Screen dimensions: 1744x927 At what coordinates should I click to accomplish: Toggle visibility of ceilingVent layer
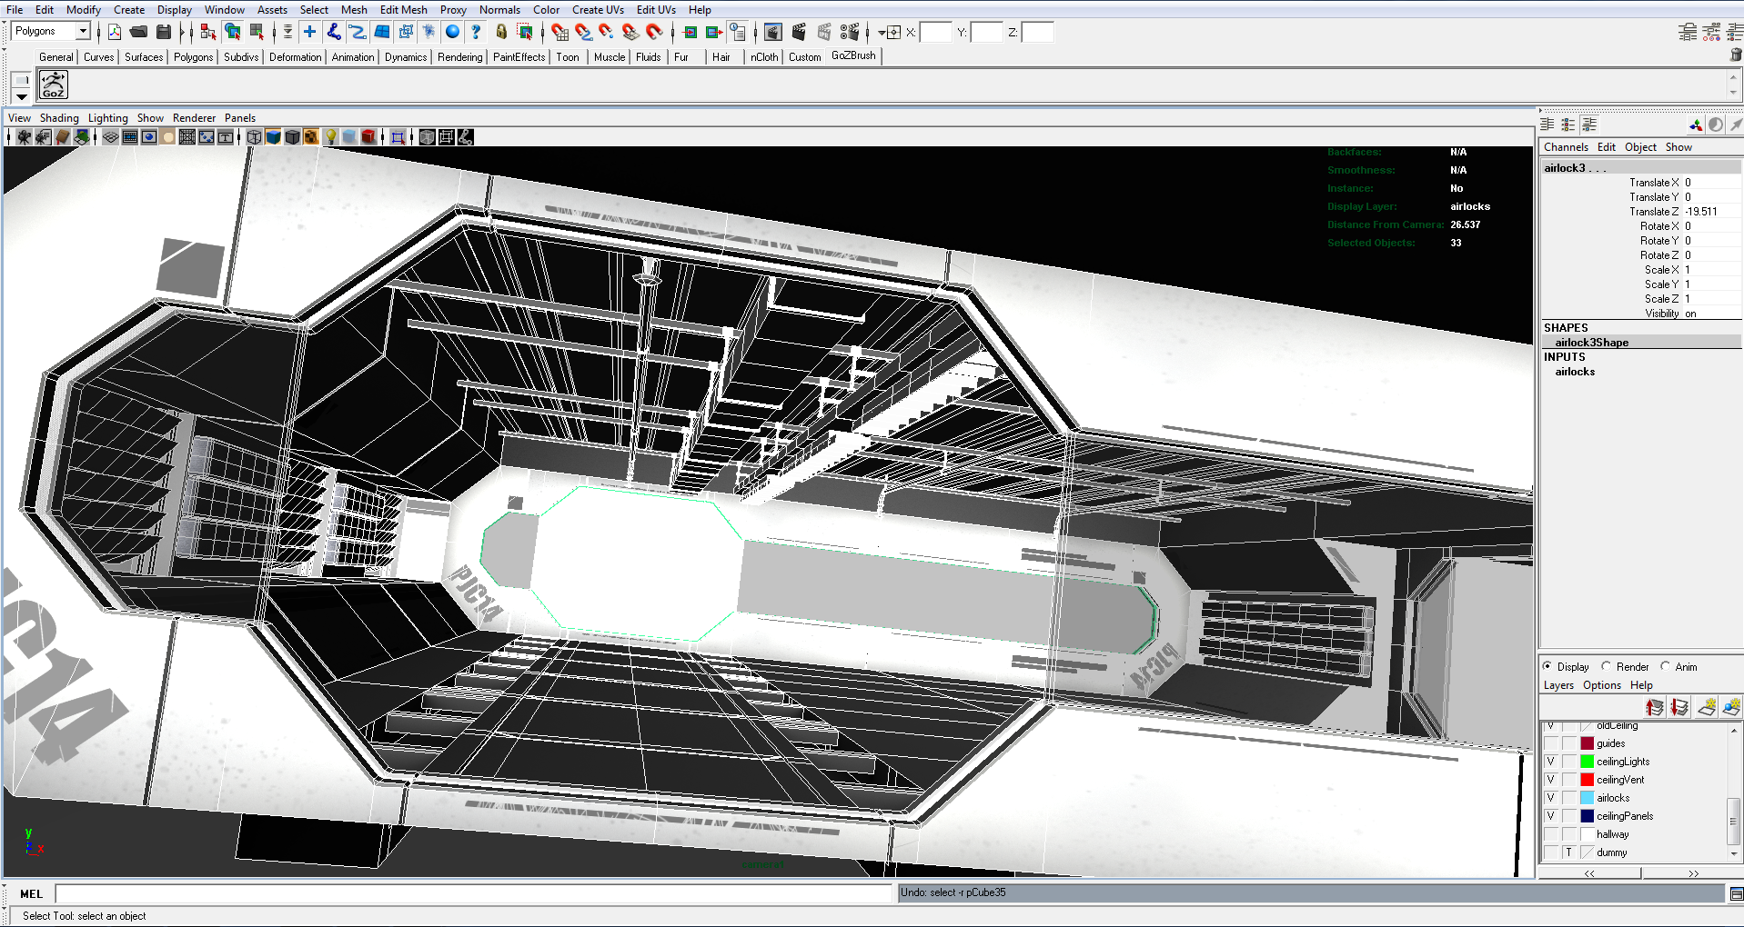(x=1551, y=780)
